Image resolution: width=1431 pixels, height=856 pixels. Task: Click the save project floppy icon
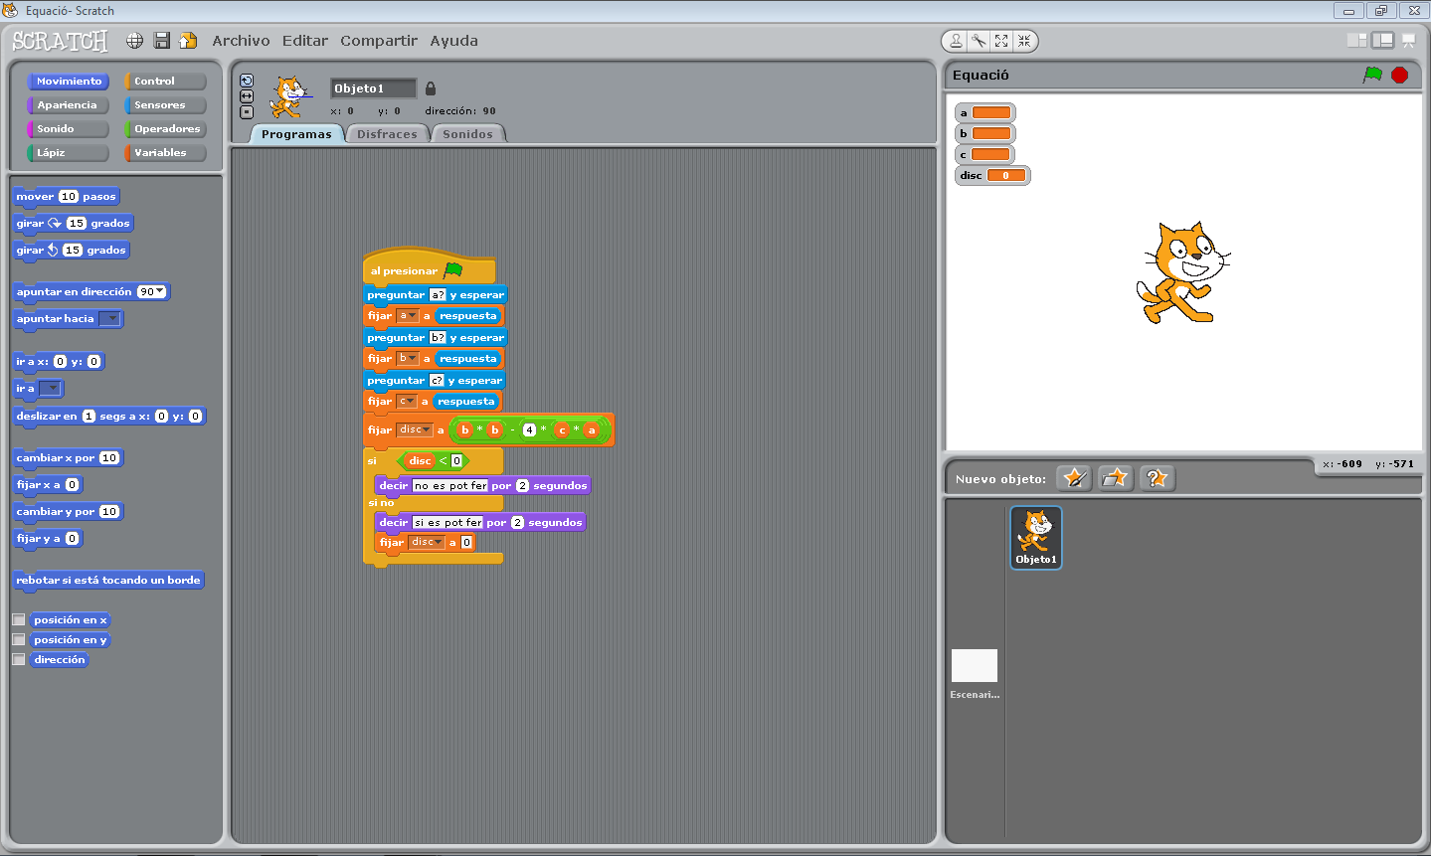[162, 41]
